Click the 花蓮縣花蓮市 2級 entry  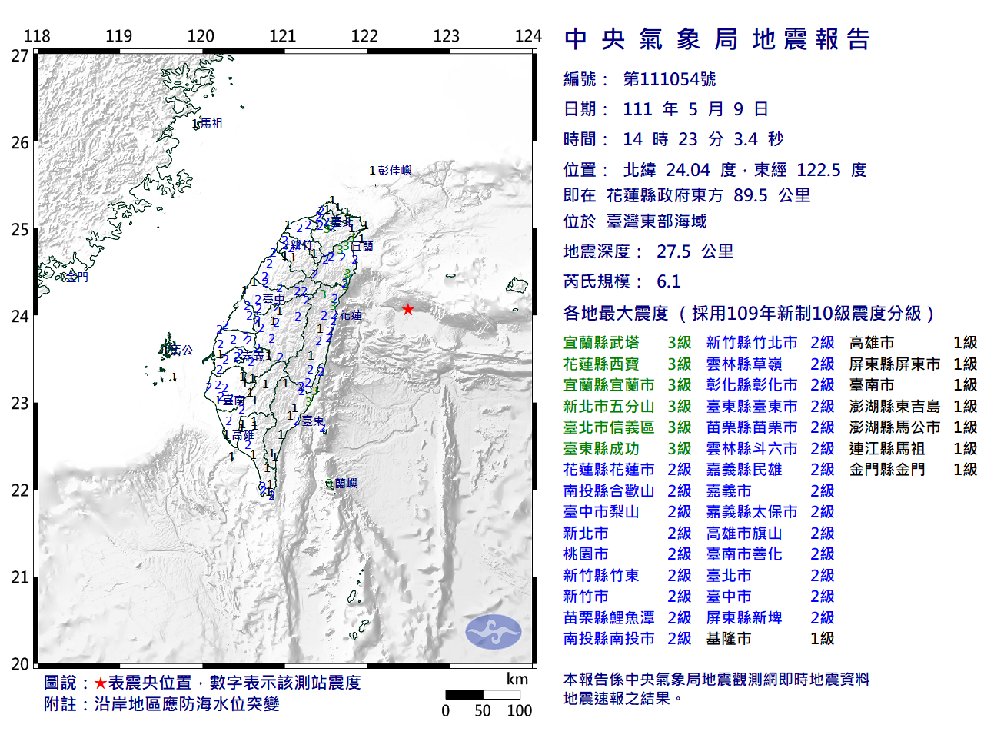(627, 470)
